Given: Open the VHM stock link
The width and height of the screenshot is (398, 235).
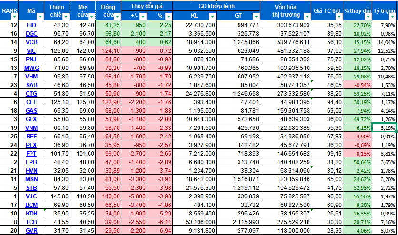Looking at the screenshot, I should (31, 77).
